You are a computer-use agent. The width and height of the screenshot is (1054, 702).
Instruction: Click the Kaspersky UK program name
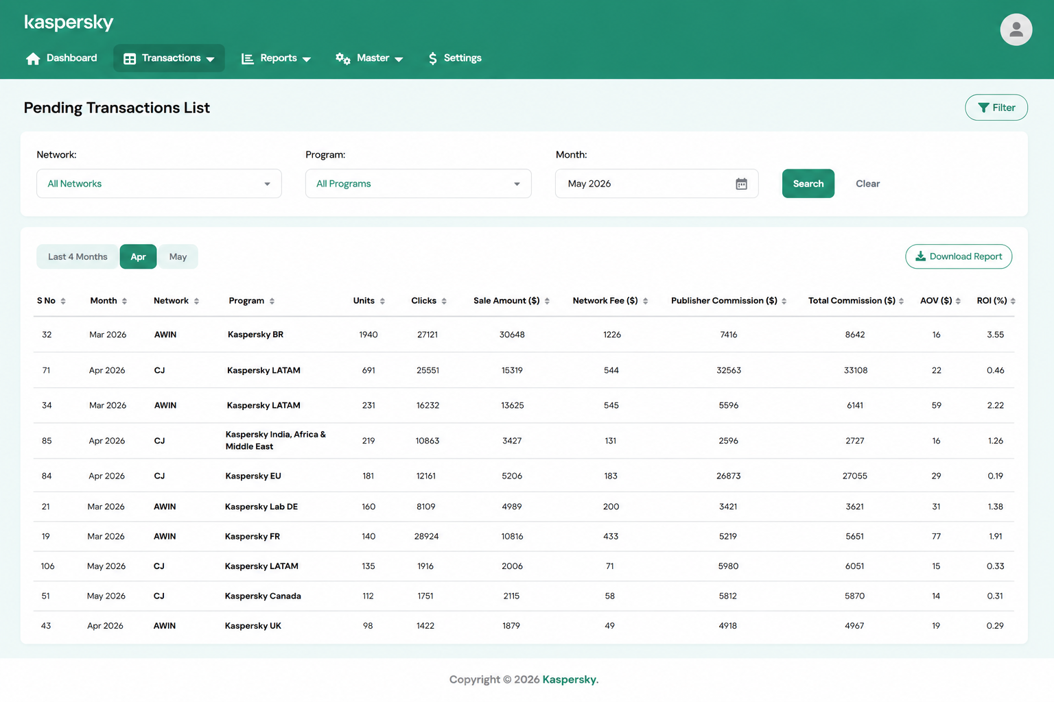click(x=253, y=626)
